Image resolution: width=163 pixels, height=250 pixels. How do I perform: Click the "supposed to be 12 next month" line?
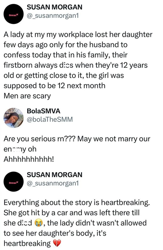point(54,85)
